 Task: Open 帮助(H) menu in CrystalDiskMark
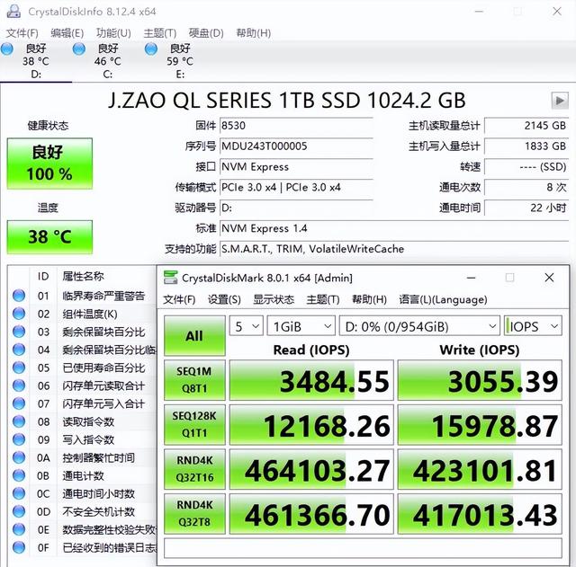click(x=369, y=299)
